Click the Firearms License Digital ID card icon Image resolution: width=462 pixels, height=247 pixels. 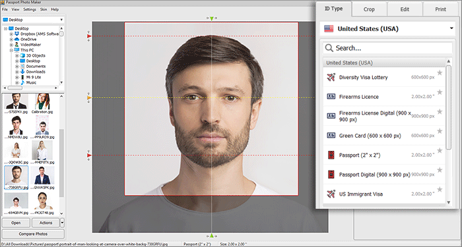click(x=331, y=116)
